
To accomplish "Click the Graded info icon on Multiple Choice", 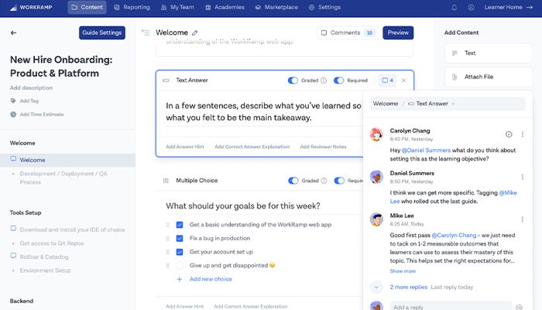I will tap(324, 181).
